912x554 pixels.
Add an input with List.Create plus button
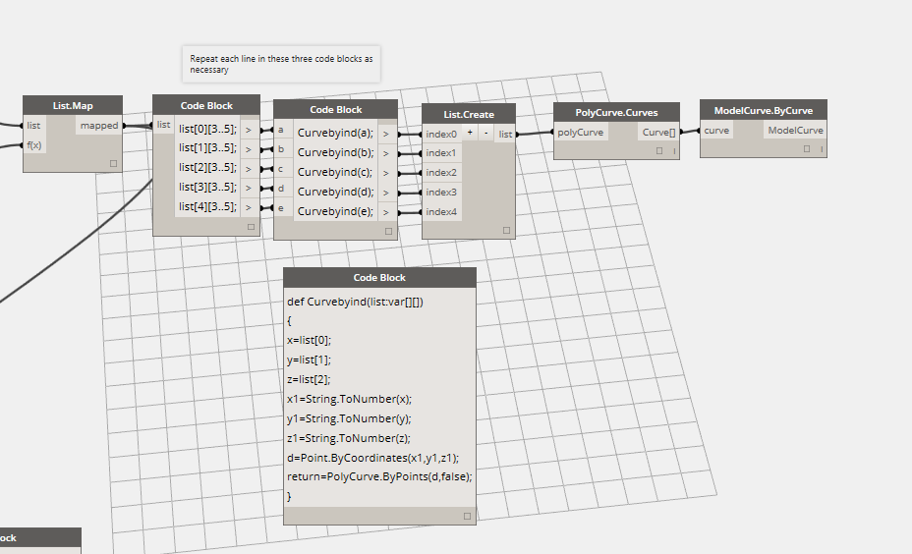point(470,133)
